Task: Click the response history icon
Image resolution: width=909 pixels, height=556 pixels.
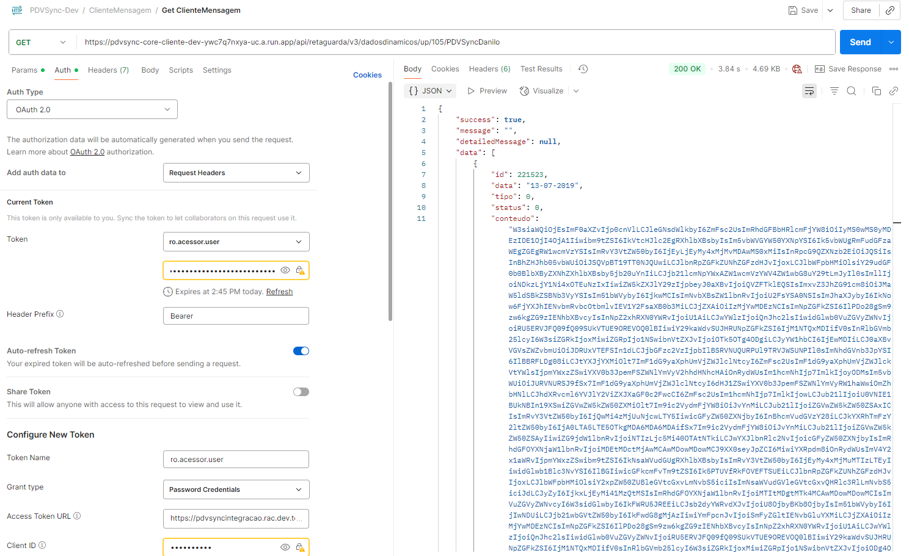Action: coord(583,69)
